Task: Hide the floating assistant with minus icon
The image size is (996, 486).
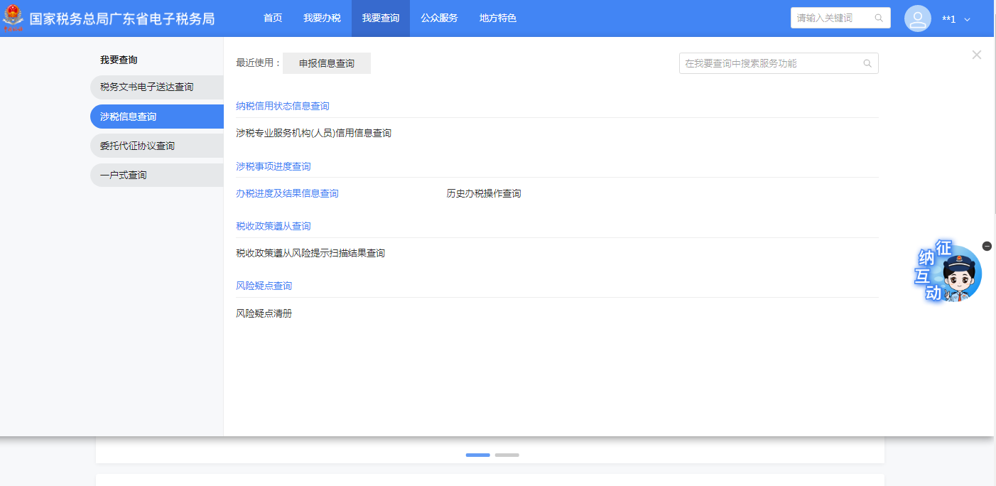Action: (987, 246)
